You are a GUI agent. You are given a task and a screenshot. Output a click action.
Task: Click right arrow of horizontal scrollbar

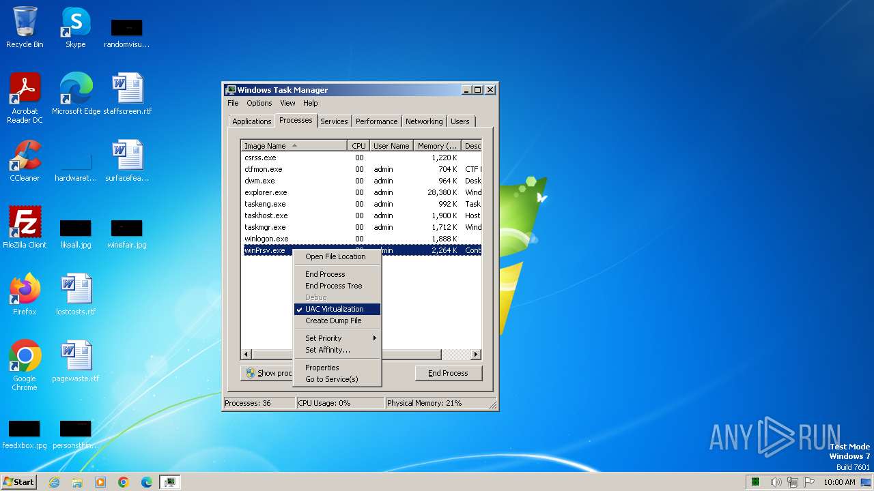click(476, 355)
